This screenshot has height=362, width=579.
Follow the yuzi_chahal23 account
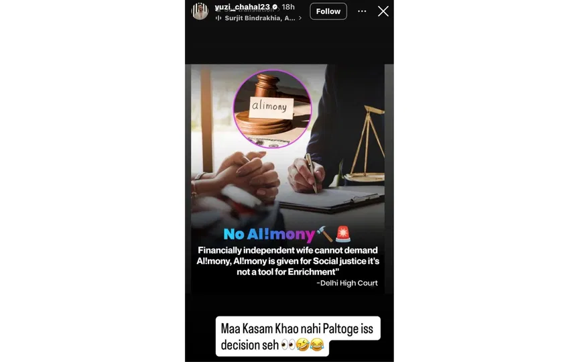tap(328, 11)
